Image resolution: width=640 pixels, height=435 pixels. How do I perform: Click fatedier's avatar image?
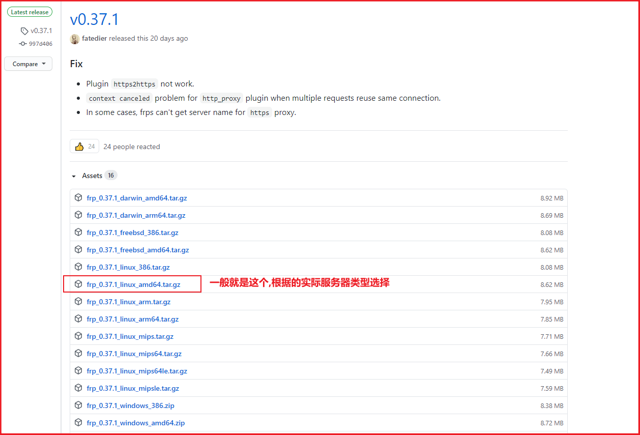(75, 39)
